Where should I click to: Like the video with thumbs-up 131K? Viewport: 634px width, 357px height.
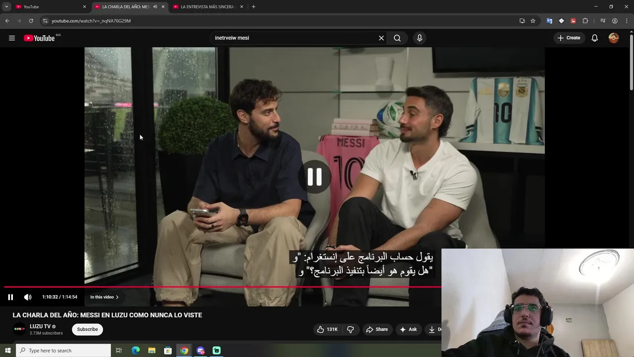click(327, 329)
